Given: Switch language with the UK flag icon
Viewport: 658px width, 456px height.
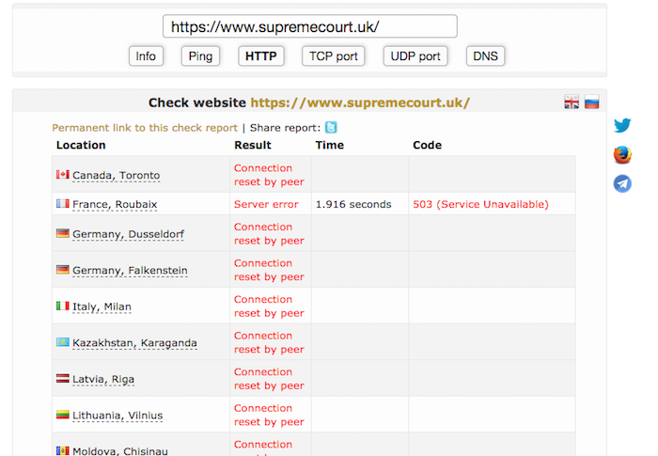Looking at the screenshot, I should point(572,102).
